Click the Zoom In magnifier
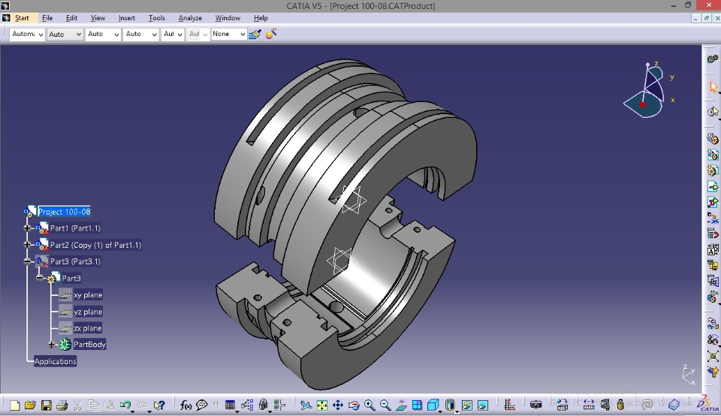721x416 pixels. point(370,405)
